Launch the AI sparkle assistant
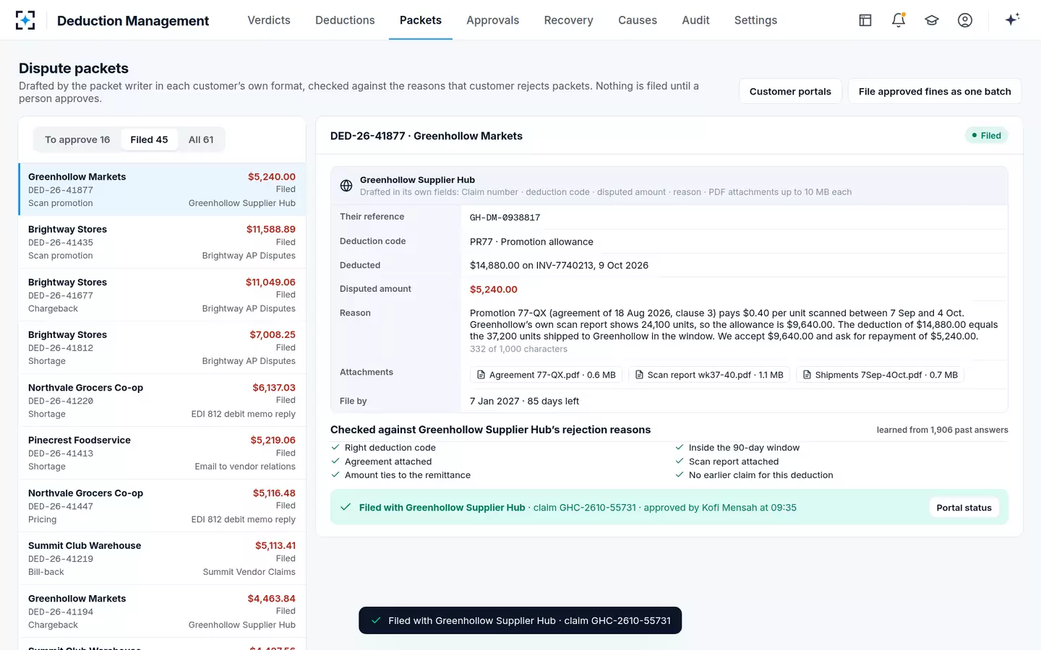Viewport: 1041px width, 650px height. click(x=1012, y=19)
